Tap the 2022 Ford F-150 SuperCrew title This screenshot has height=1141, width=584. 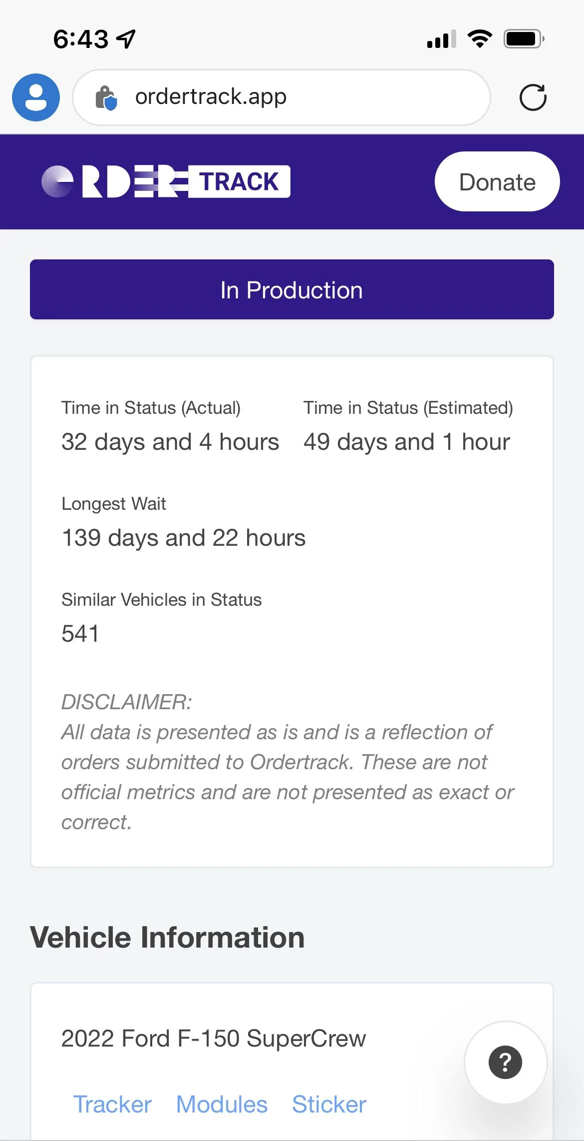pyautogui.click(x=214, y=1038)
